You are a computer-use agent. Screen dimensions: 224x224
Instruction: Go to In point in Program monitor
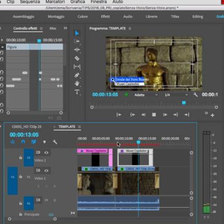[132, 115]
